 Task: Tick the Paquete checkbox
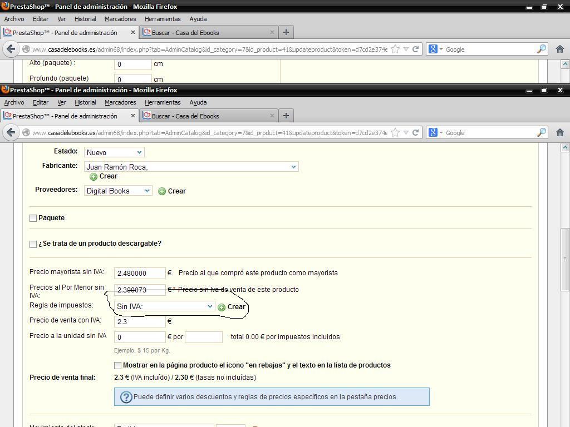(x=33, y=218)
